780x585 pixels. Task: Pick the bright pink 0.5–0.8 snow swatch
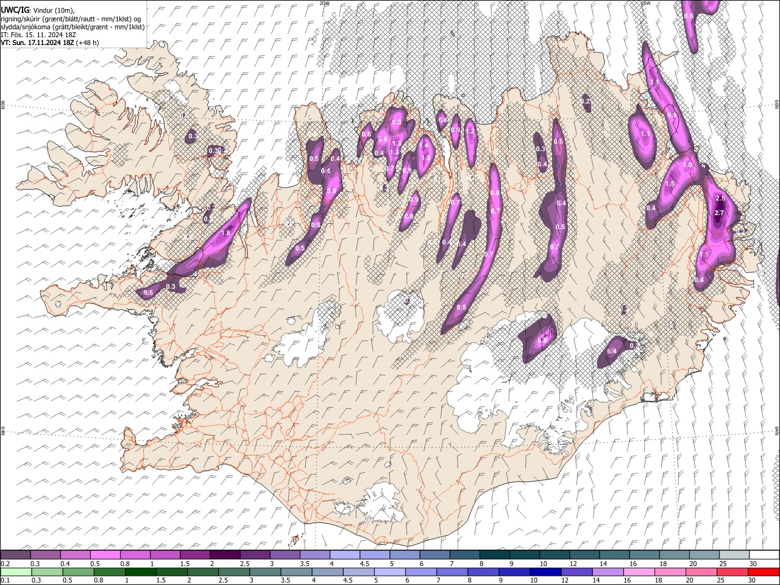105,555
